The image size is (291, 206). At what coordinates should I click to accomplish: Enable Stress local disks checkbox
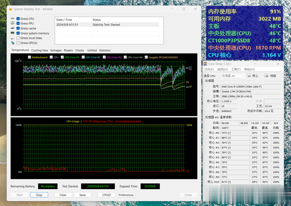[x=18, y=38]
